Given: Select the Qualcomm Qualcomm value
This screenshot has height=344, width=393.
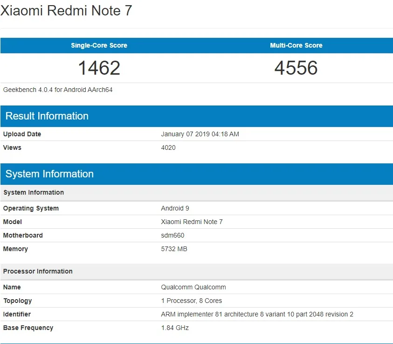Looking at the screenshot, I should tap(193, 287).
